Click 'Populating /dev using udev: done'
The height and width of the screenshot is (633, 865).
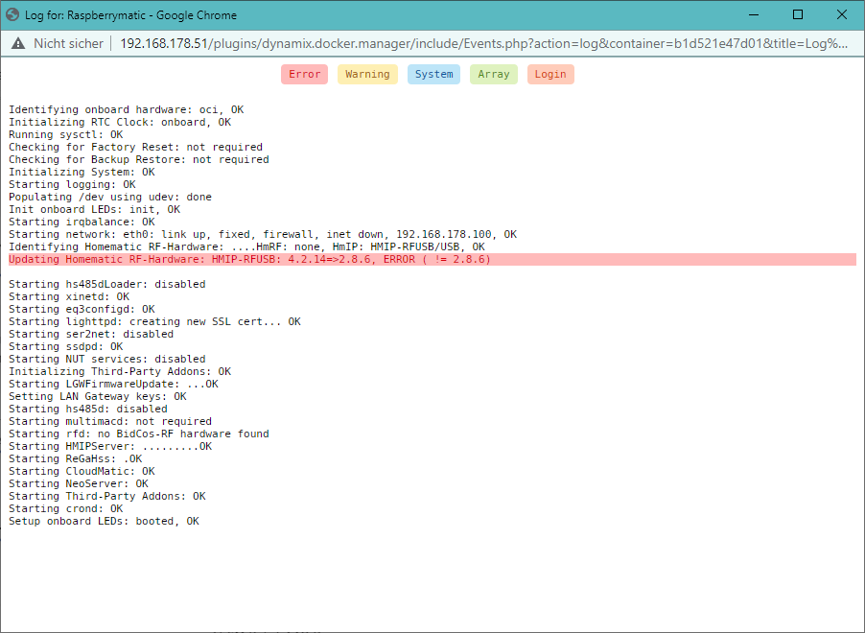point(110,197)
